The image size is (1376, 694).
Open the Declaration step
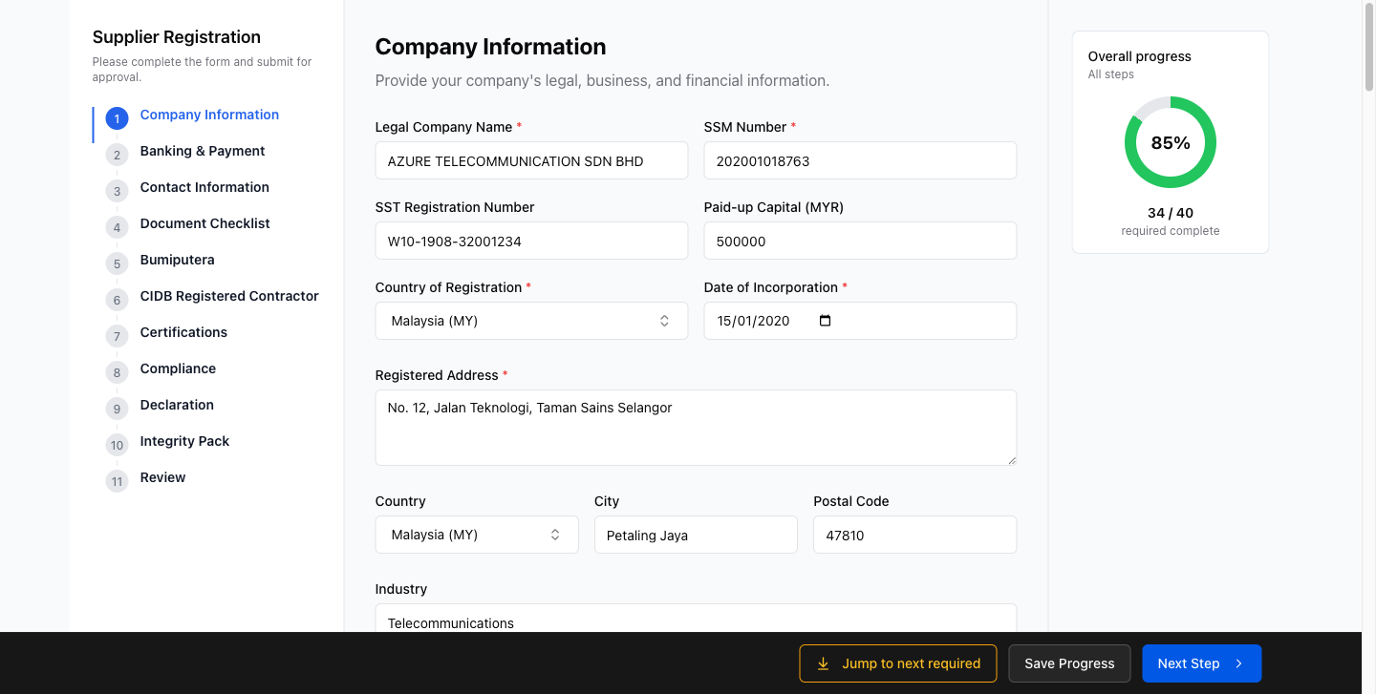click(177, 405)
